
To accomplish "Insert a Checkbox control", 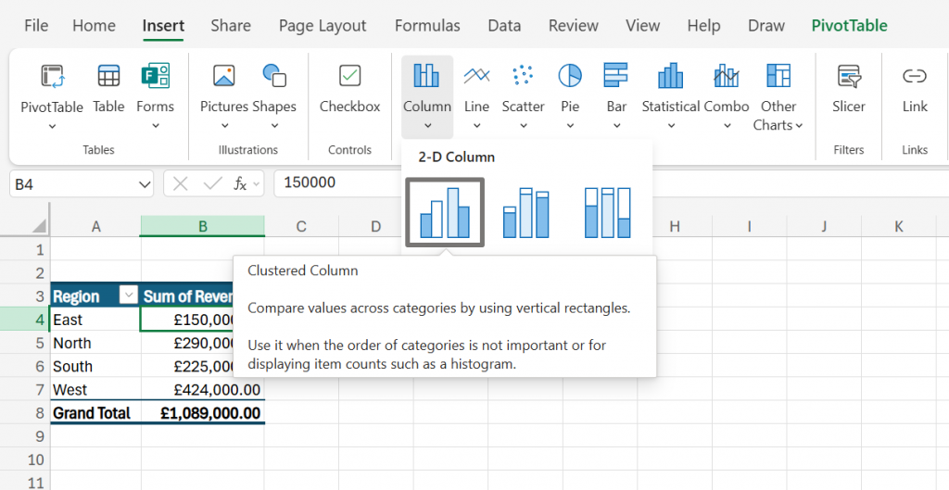I will (x=349, y=87).
